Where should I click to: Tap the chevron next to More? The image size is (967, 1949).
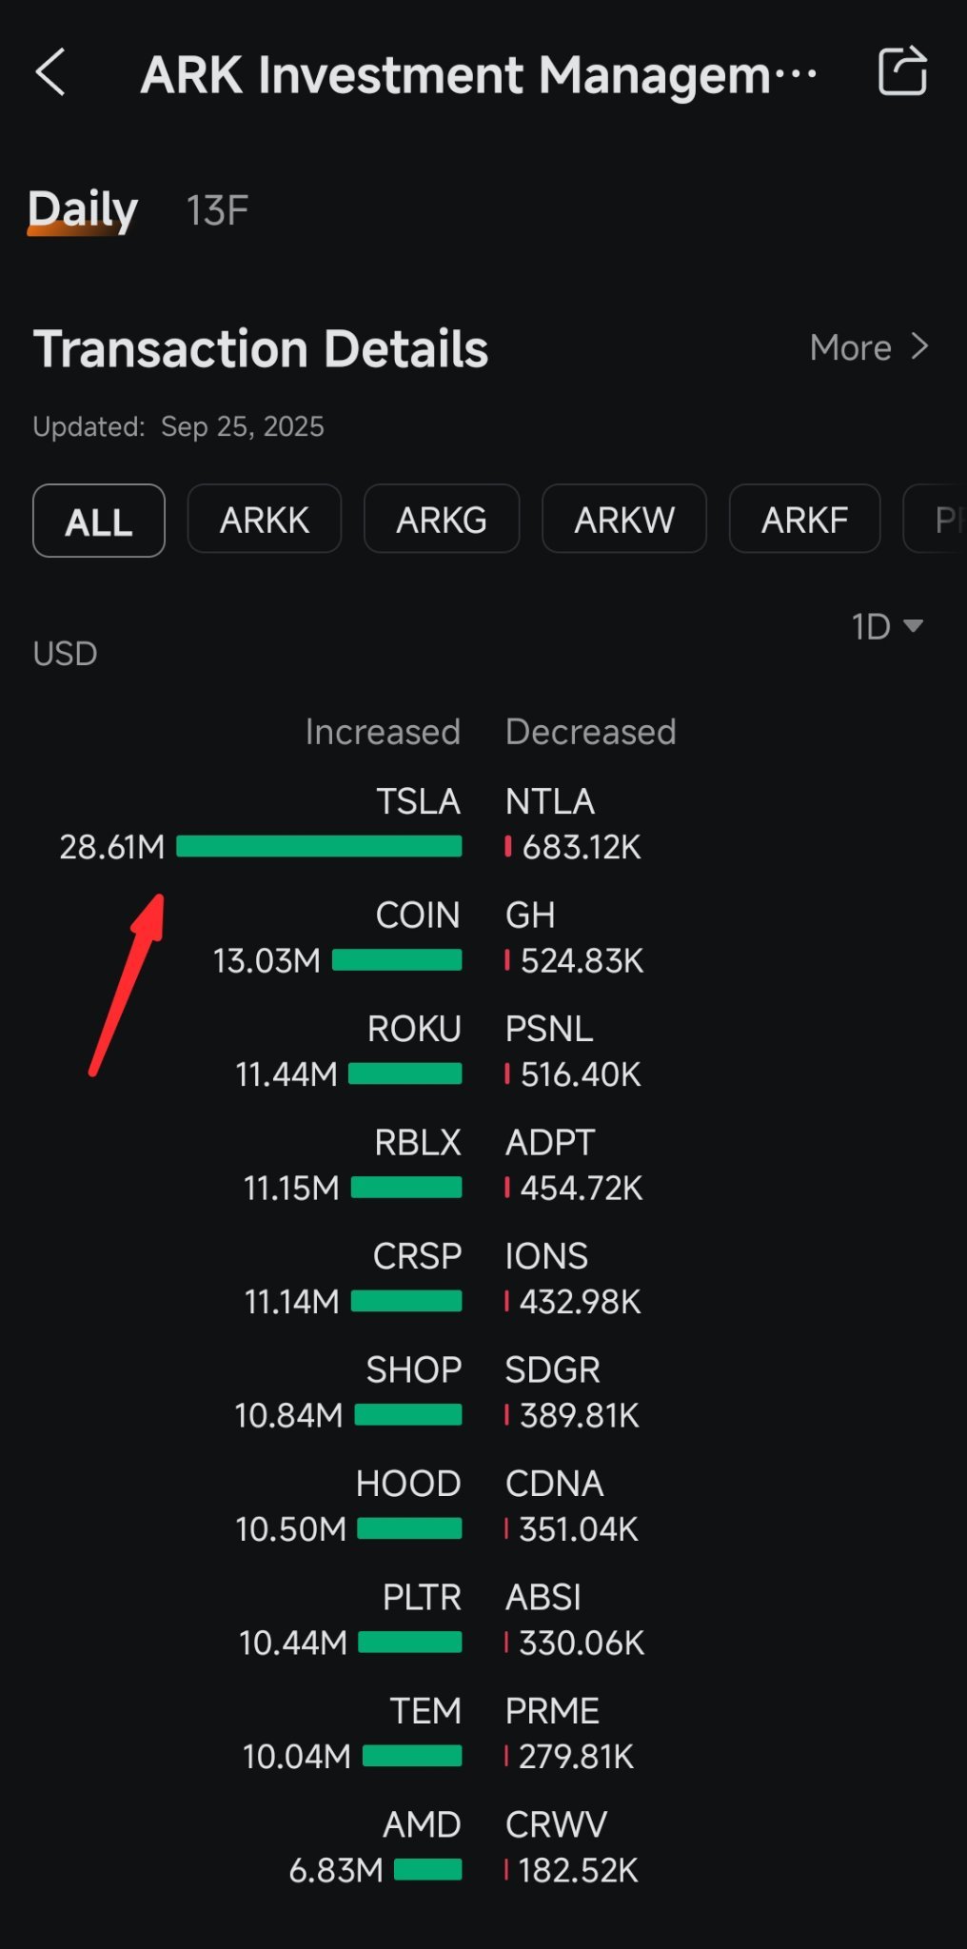click(x=918, y=346)
